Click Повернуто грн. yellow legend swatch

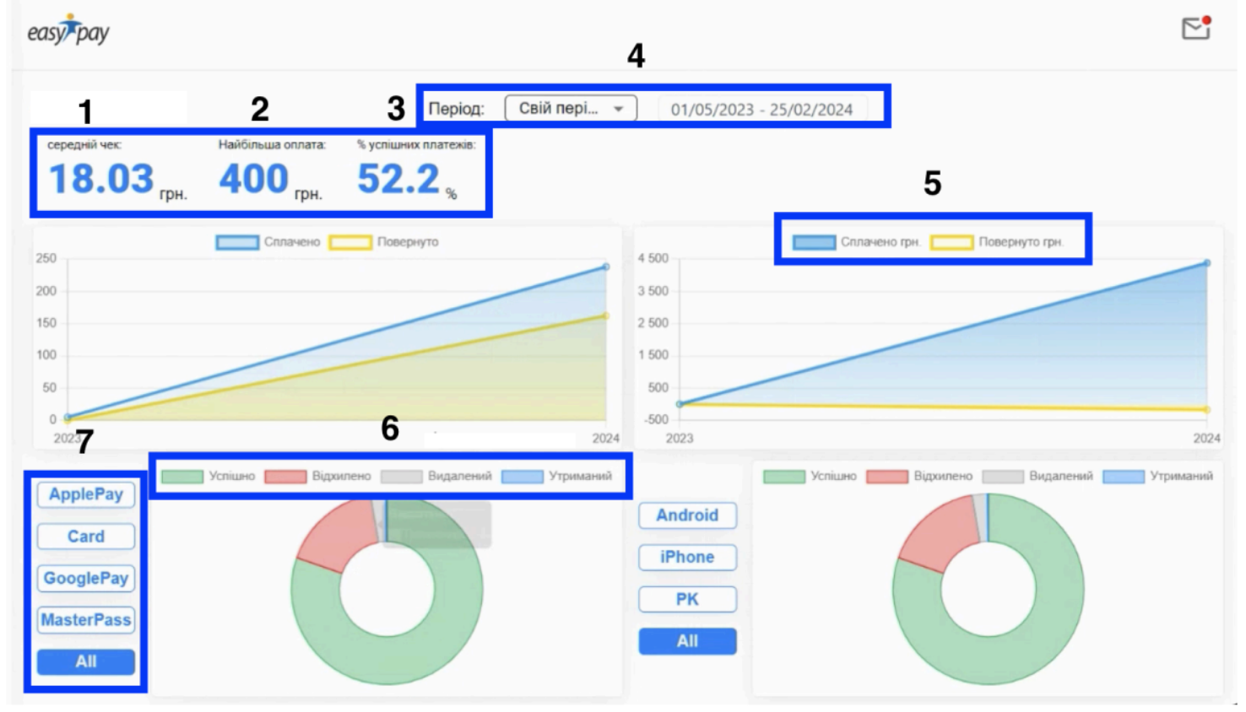click(x=951, y=243)
